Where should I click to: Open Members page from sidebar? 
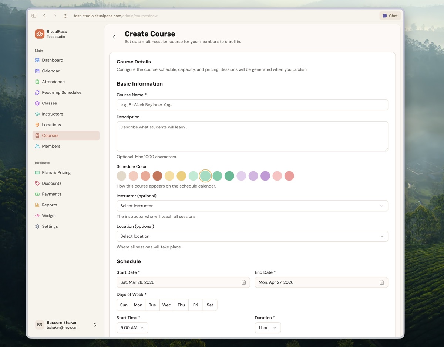tap(66, 146)
